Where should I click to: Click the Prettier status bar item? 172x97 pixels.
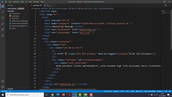160,91
